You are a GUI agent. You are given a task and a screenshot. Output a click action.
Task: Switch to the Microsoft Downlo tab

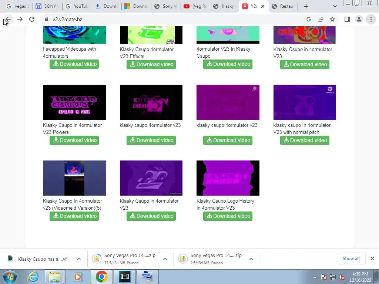(x=136, y=6)
